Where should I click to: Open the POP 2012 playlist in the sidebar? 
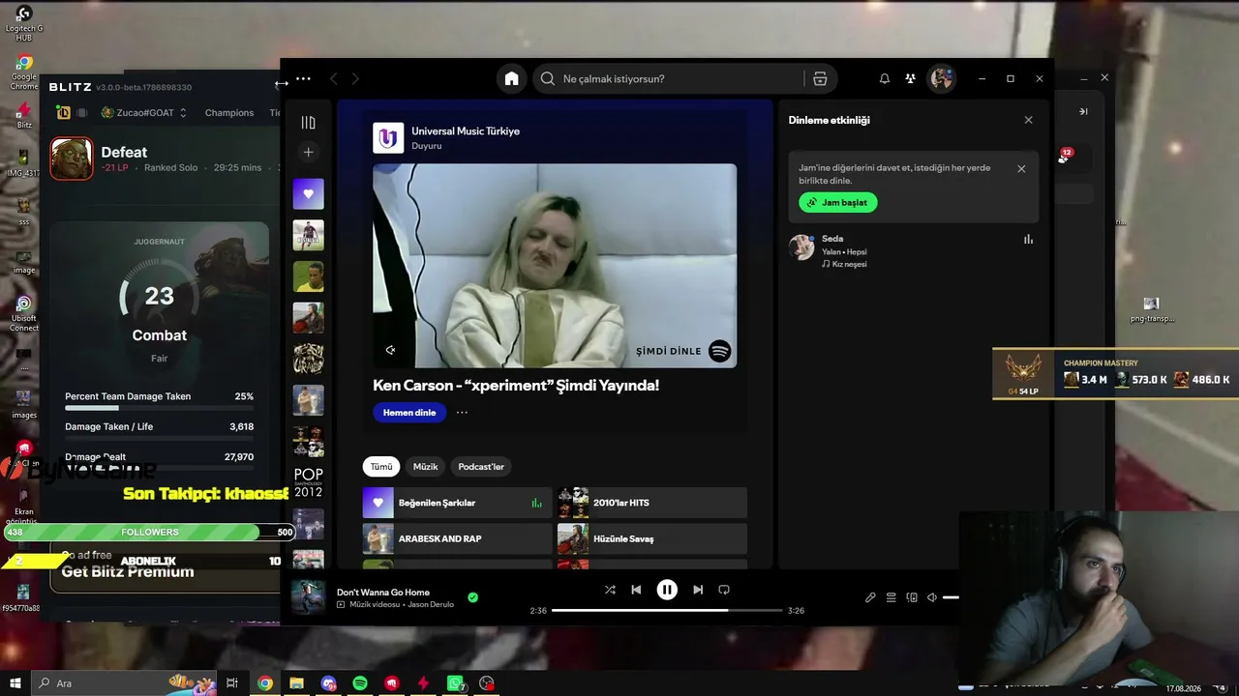point(308,482)
